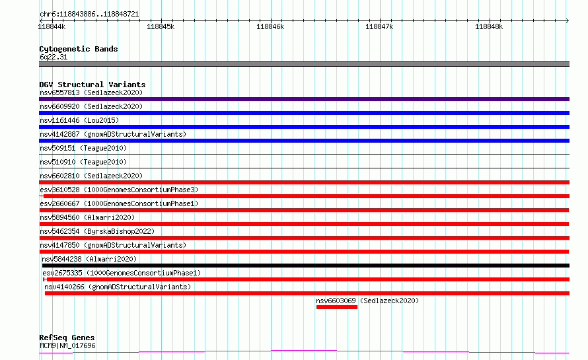
Task: Click the 118846k ruler tick label
Action: [x=270, y=26]
